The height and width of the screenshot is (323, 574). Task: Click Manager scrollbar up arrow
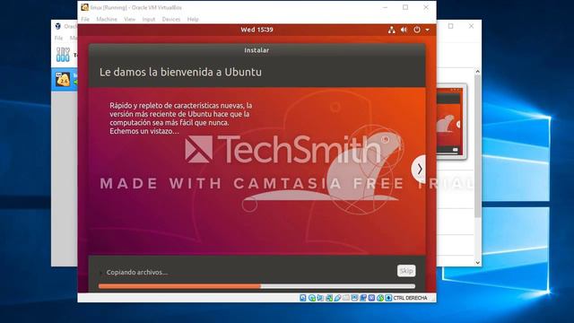(477, 72)
